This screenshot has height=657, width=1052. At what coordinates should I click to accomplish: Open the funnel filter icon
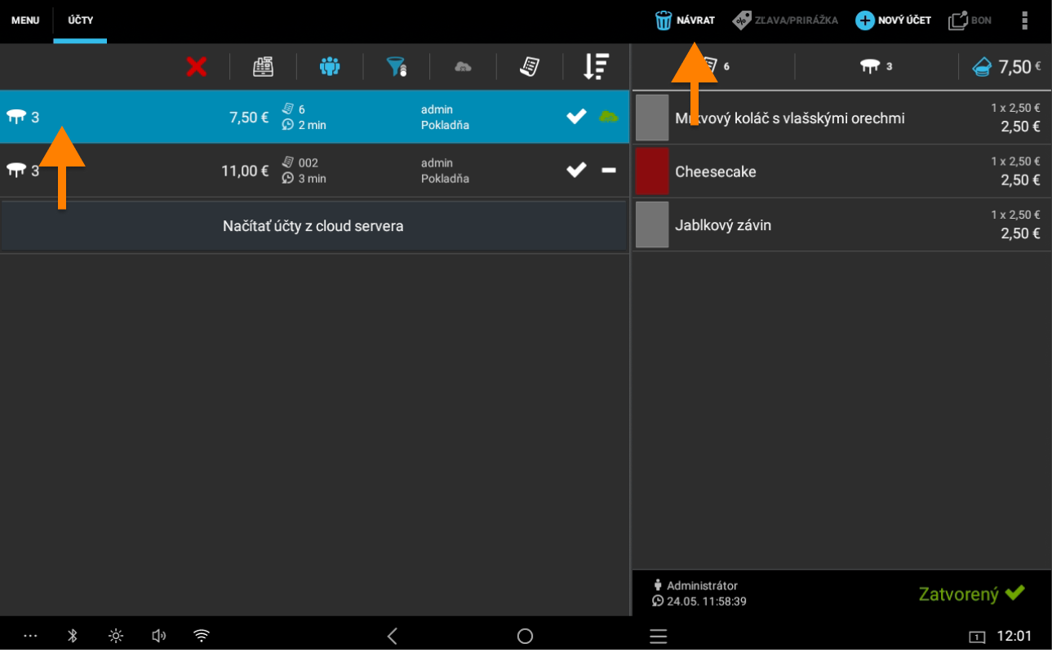396,67
